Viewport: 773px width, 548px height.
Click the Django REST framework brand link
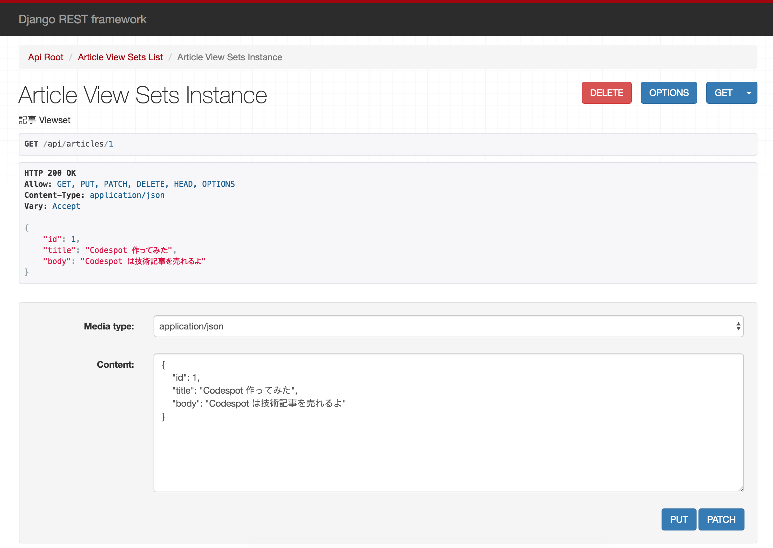pyautogui.click(x=82, y=19)
